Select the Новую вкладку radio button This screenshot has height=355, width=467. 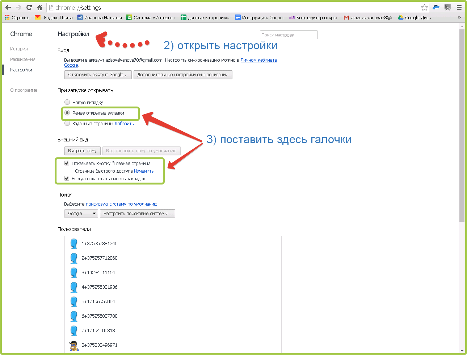[67, 102]
